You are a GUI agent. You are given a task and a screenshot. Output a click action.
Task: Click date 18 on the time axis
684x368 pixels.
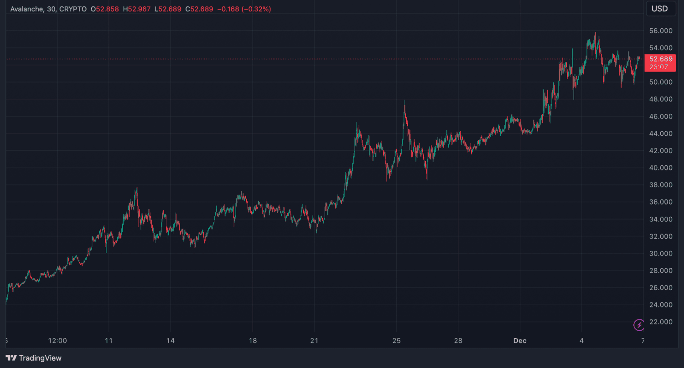tap(253, 341)
